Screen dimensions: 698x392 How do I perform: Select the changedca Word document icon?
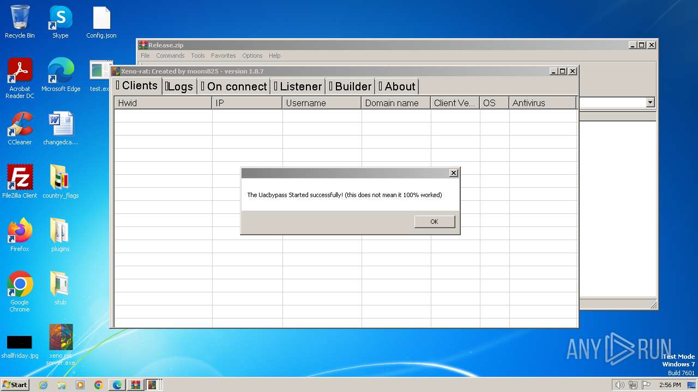(x=61, y=129)
